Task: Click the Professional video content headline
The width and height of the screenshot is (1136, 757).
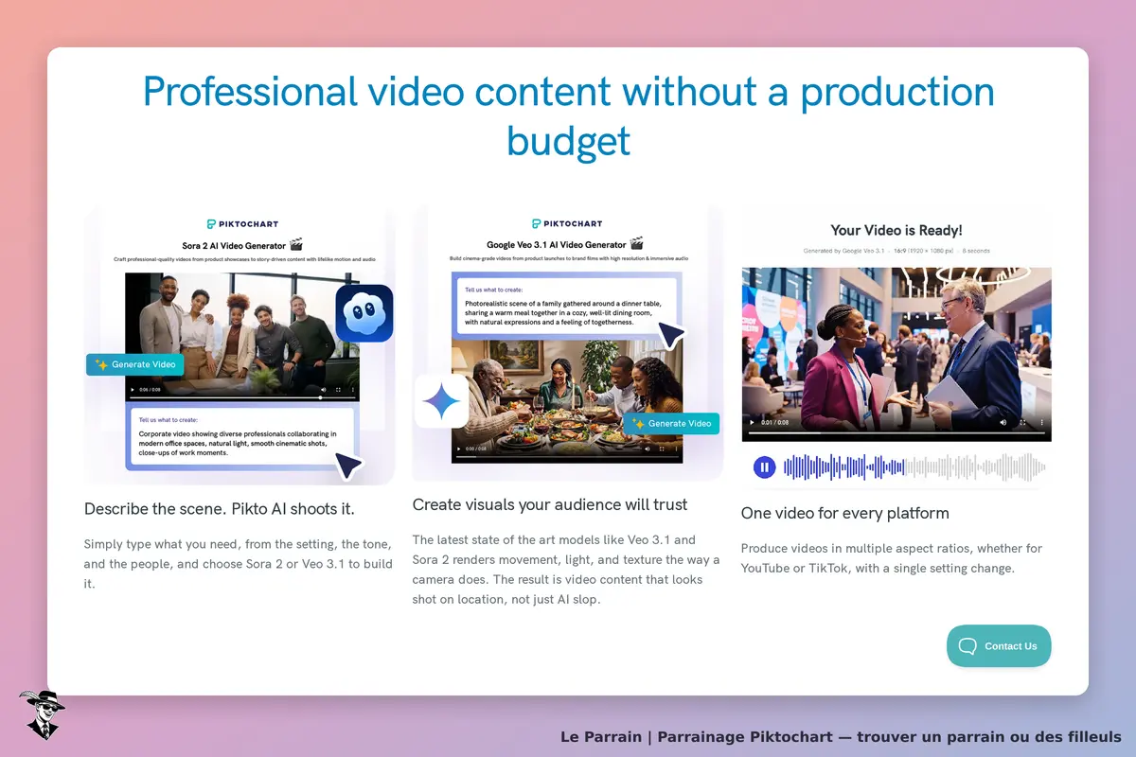Action: coord(568,115)
